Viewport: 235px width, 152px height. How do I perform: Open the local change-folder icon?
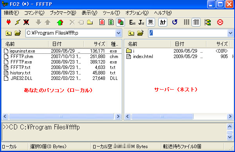pos(18,33)
